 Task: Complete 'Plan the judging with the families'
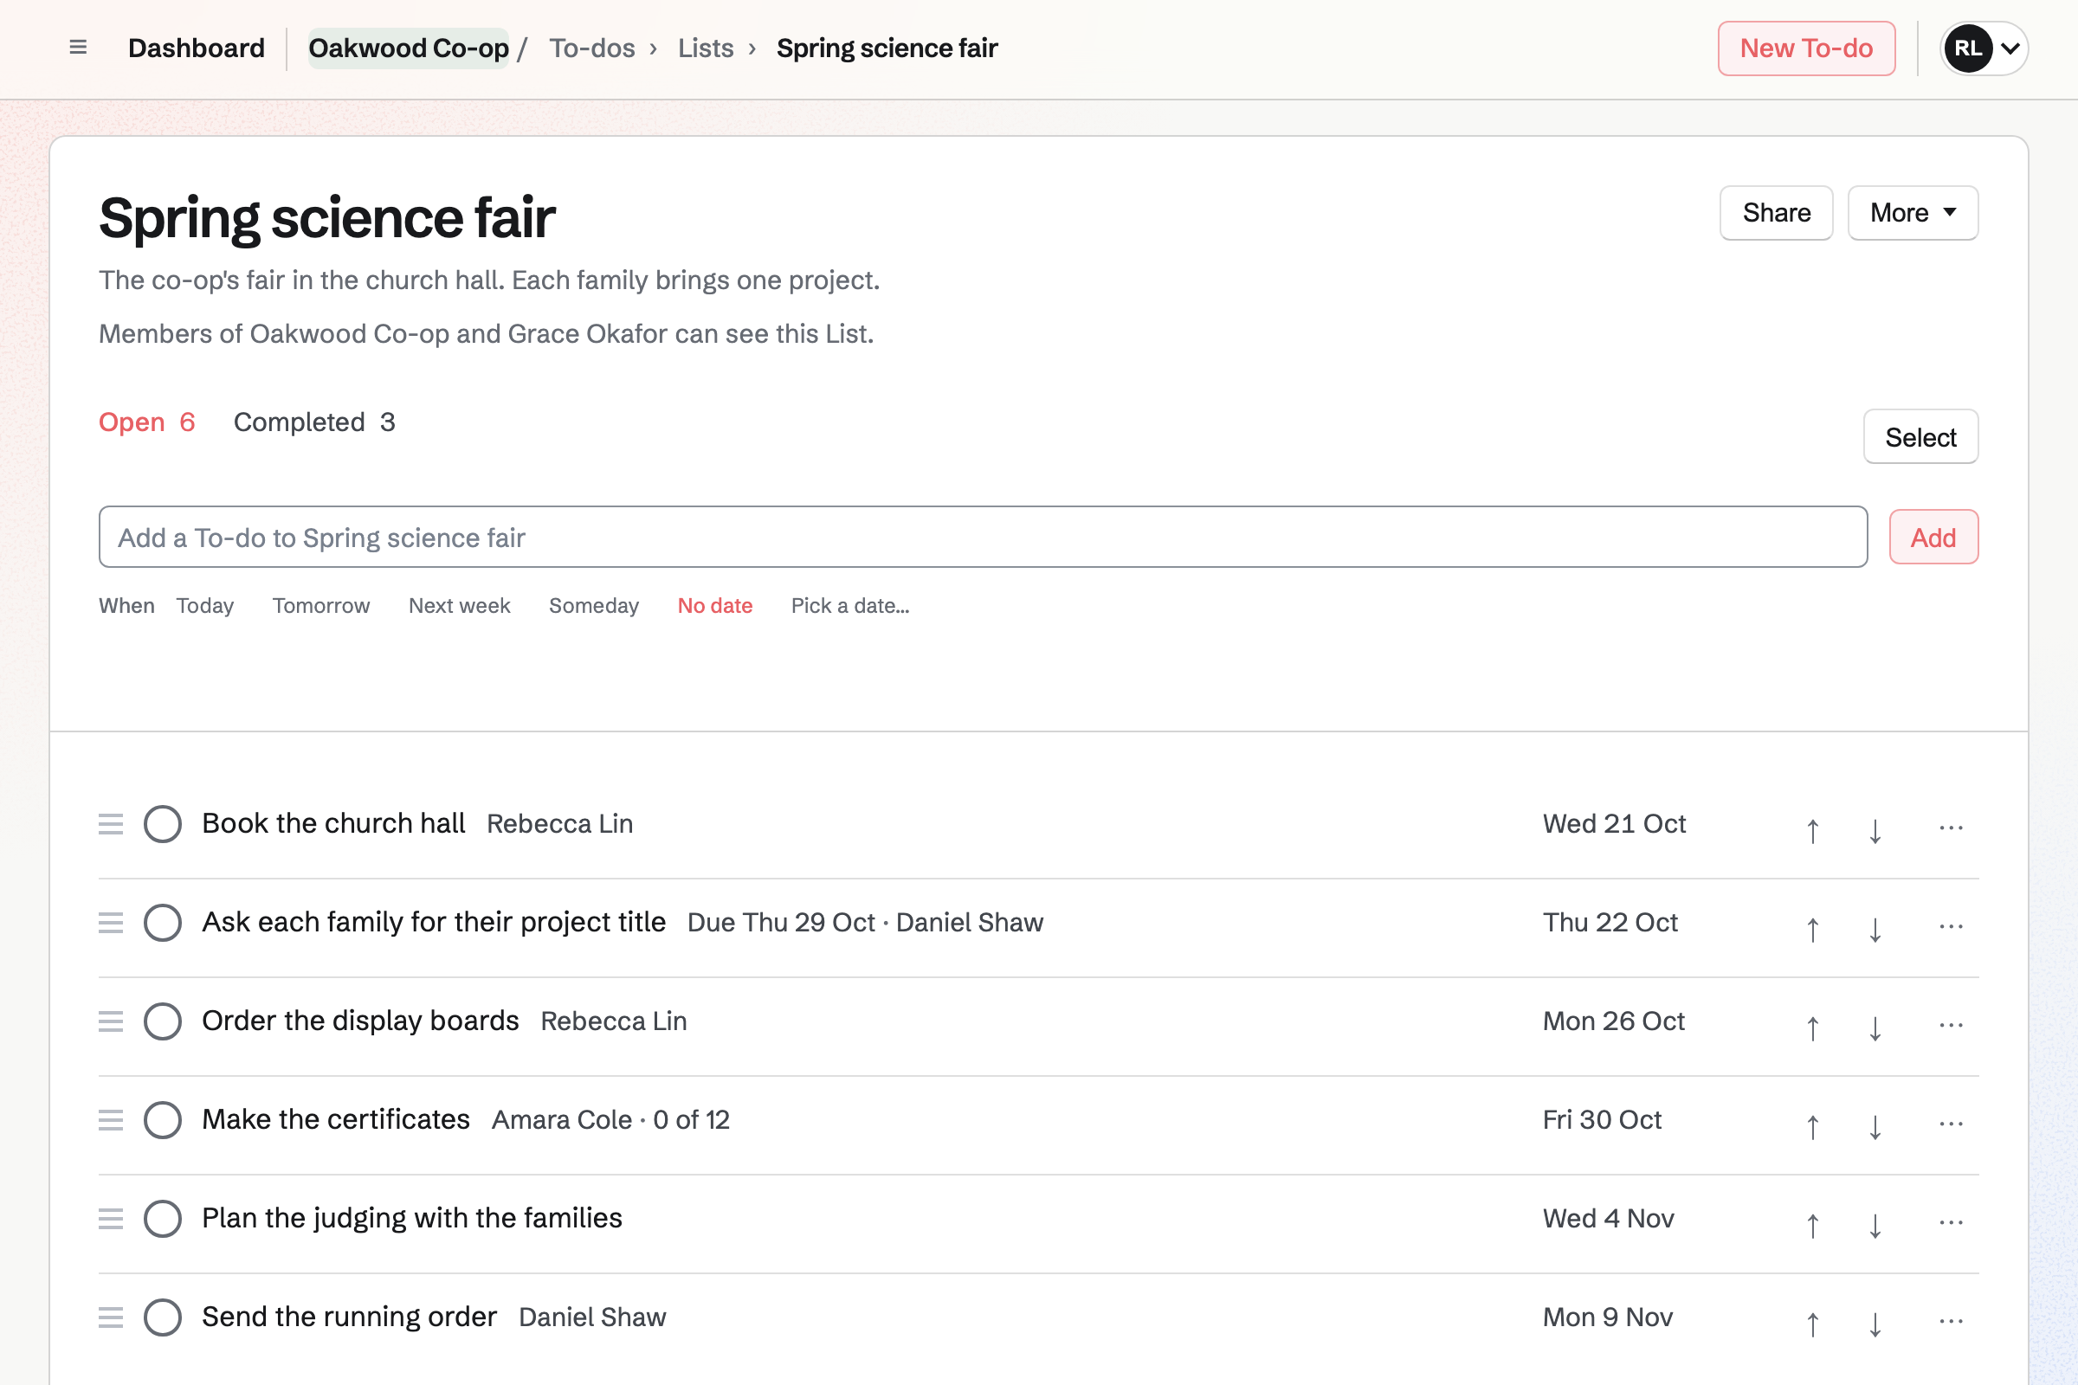(x=163, y=1219)
